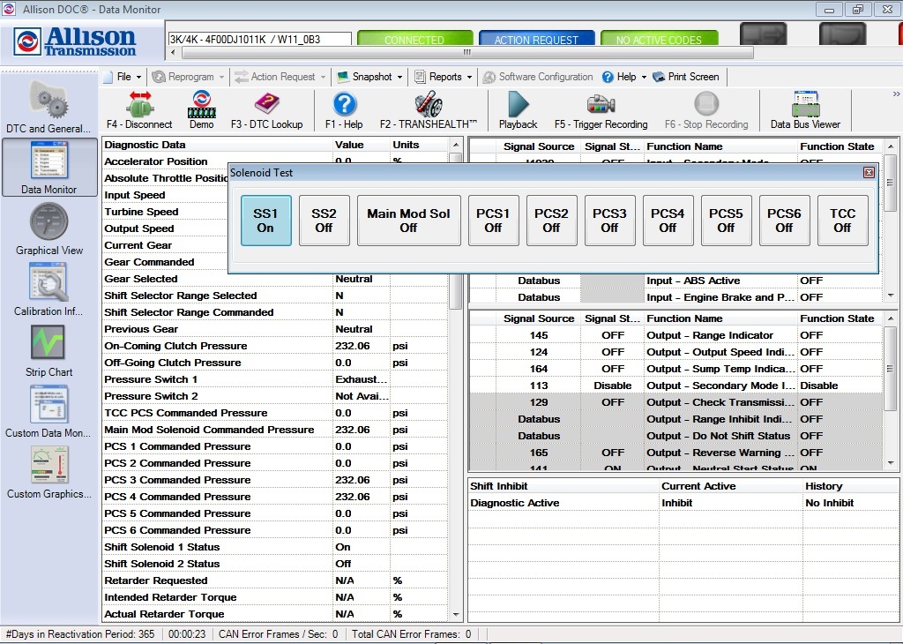Viewport: 903px width, 644px height.
Task: Select Diagnostic Data column header
Action: [218, 145]
